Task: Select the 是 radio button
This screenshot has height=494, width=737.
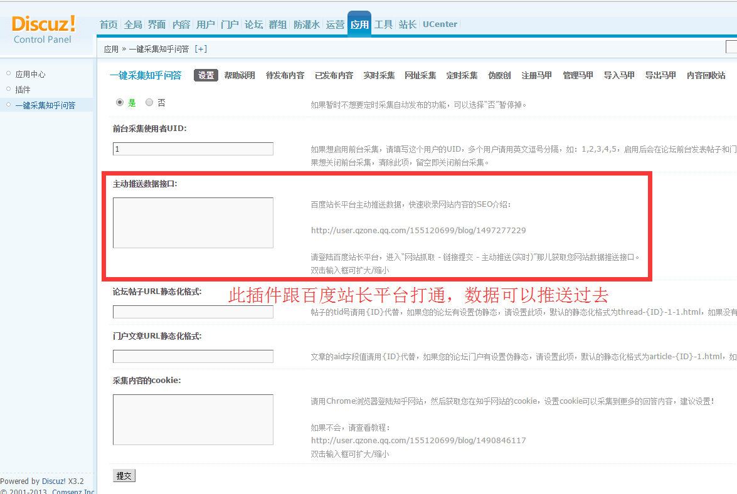Action: tap(120, 102)
